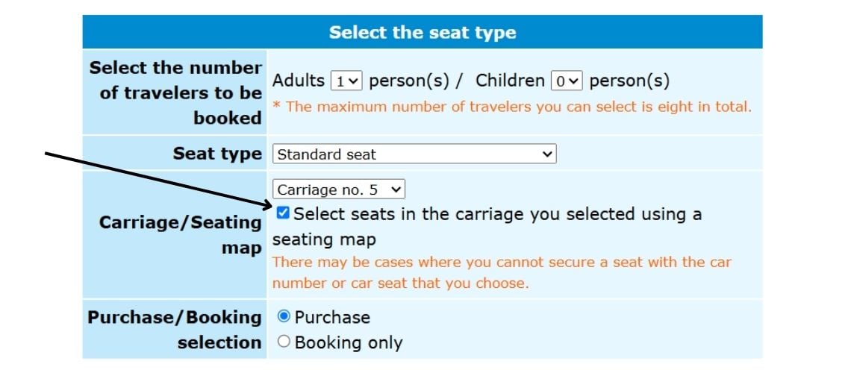The image size is (851, 373).
Task: Open the Carriage no. 5 dropdown
Action: (x=339, y=189)
